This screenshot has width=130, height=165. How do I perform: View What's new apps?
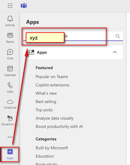(x=46, y=93)
